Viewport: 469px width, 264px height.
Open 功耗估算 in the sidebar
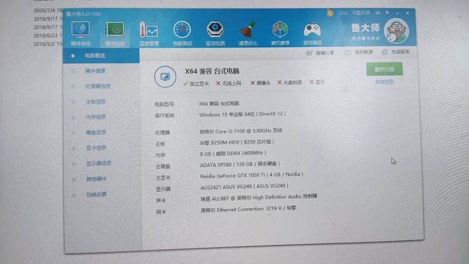pos(97,194)
